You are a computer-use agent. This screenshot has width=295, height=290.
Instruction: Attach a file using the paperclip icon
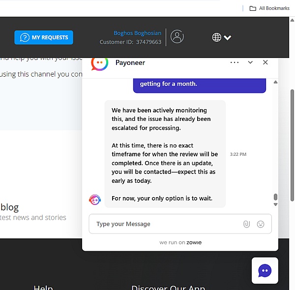[246, 224]
